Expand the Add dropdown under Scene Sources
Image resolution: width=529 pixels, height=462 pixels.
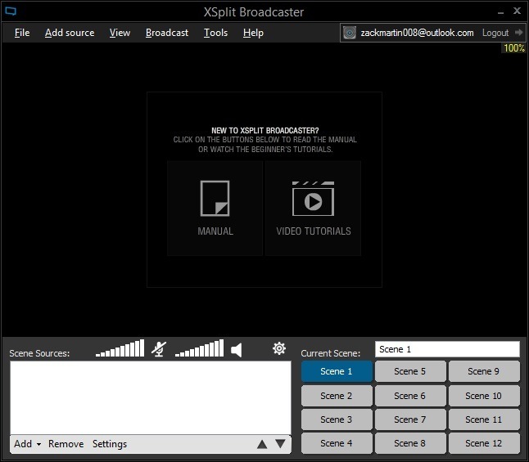point(27,444)
